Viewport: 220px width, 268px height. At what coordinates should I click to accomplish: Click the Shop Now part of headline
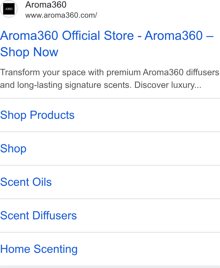coord(29,52)
